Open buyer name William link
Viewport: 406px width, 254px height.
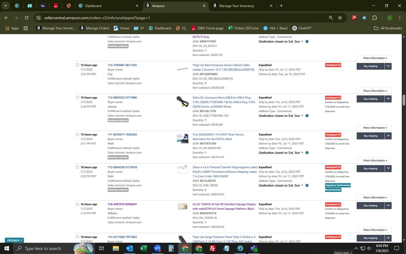point(112,213)
